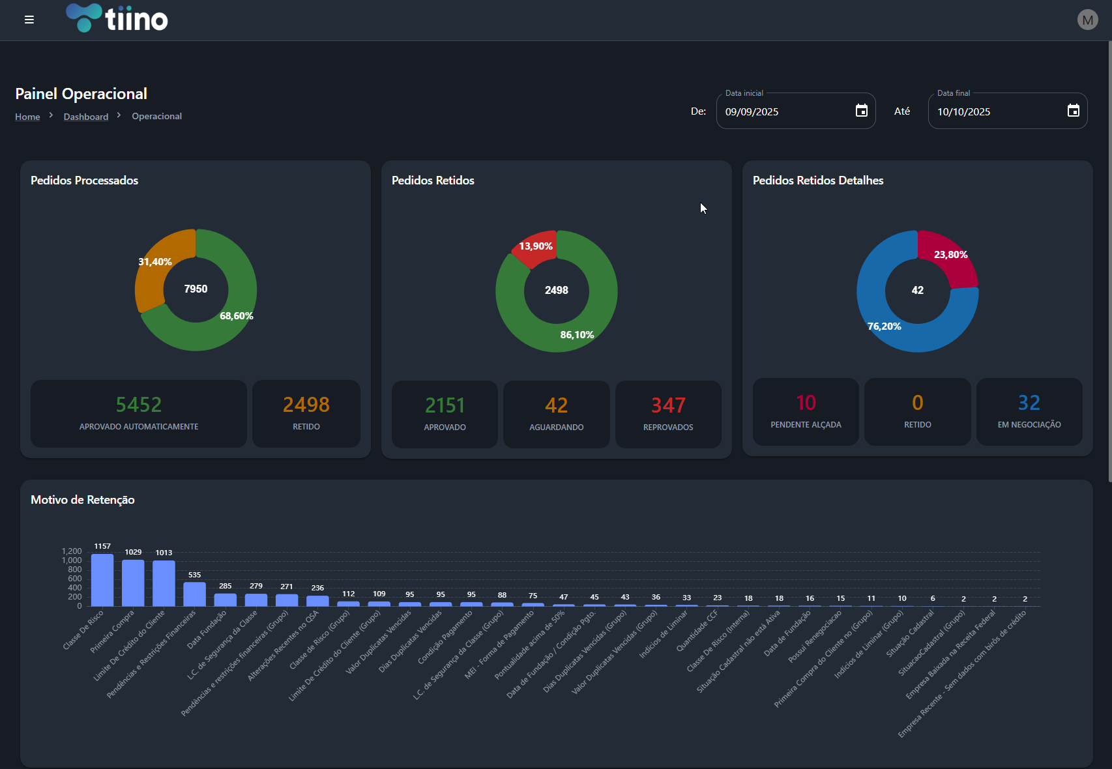Click the Classe De Risco 1157 bar
The width and height of the screenshot is (1112, 769).
pyautogui.click(x=102, y=580)
